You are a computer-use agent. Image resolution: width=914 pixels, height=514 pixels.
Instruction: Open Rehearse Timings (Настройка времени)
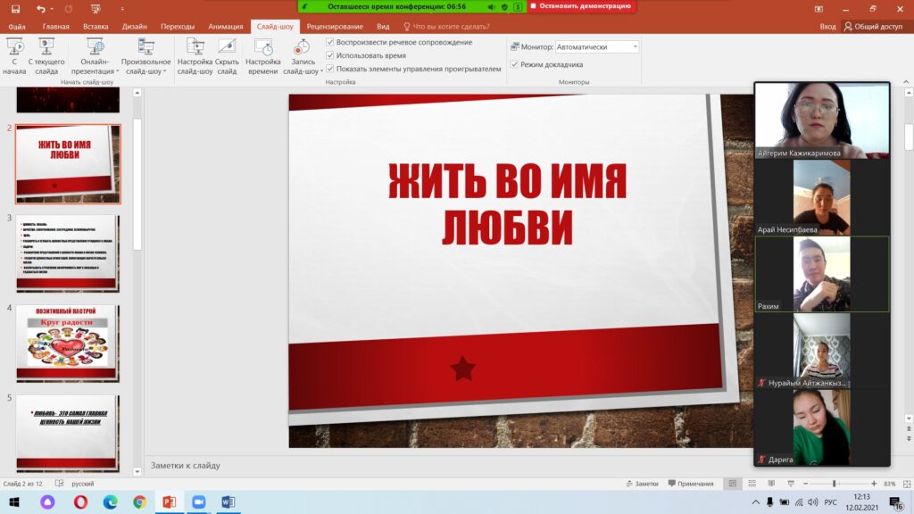263,56
